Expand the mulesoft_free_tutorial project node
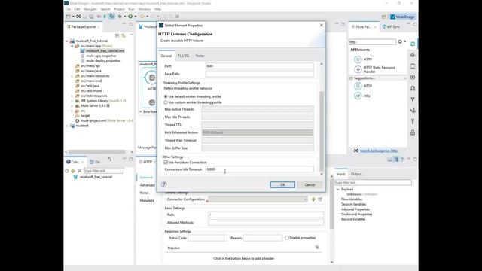Image resolution: width=482 pixels, height=271 pixels. pyautogui.click(x=67, y=41)
